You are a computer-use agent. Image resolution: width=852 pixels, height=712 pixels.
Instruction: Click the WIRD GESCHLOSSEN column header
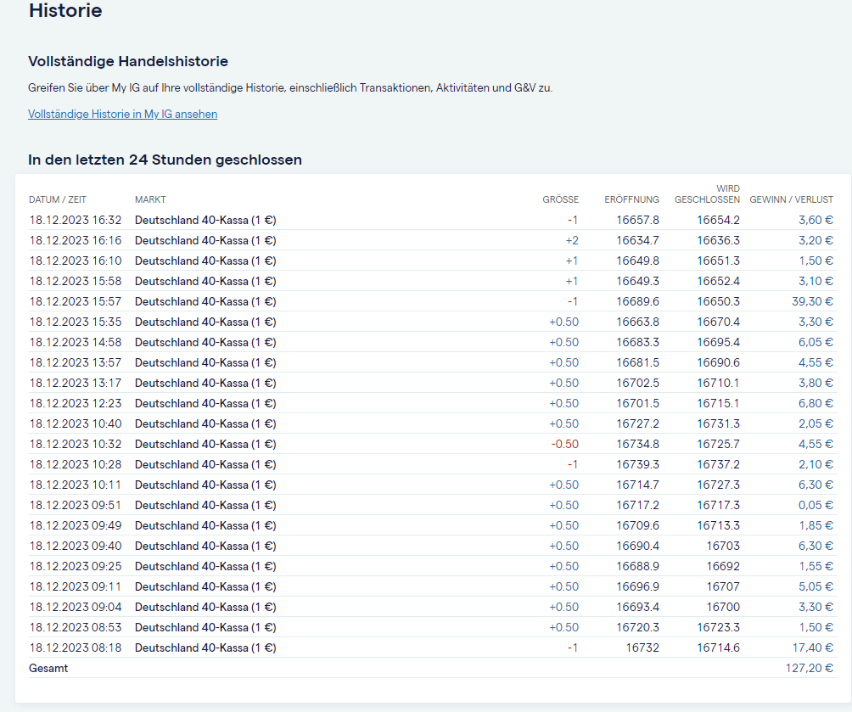tap(707, 194)
